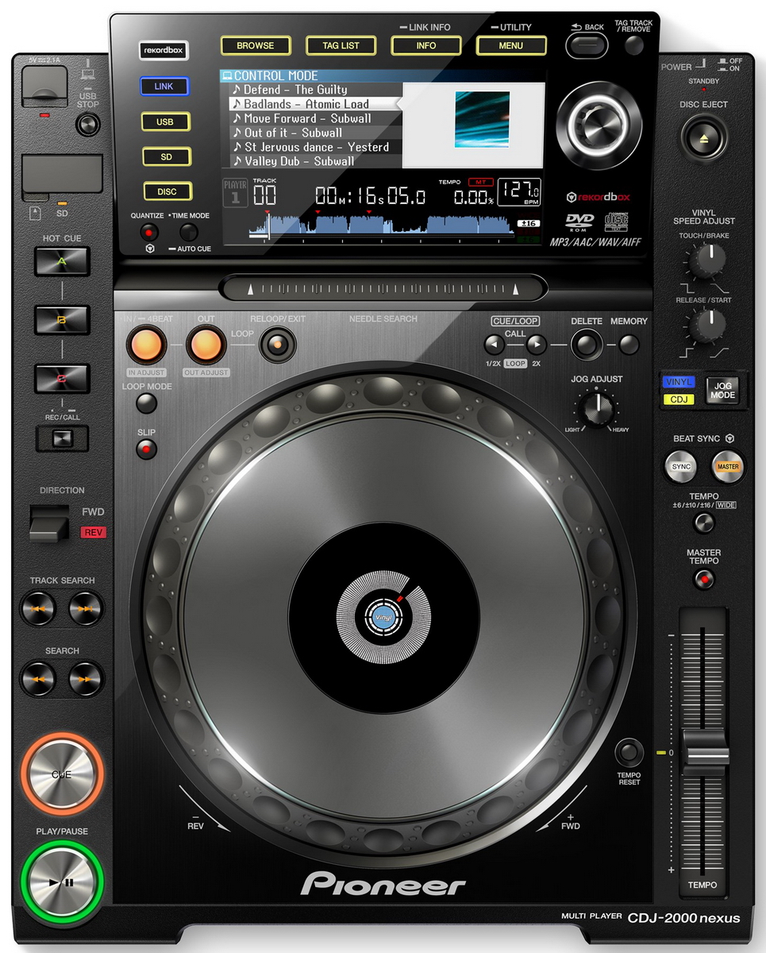Image resolution: width=766 pixels, height=953 pixels.
Task: Toggle the SLIP button
Action: 146,449
